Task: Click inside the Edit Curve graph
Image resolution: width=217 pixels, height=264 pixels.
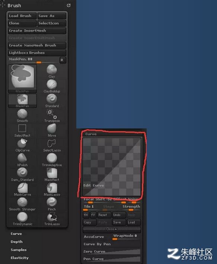Action: (112, 167)
